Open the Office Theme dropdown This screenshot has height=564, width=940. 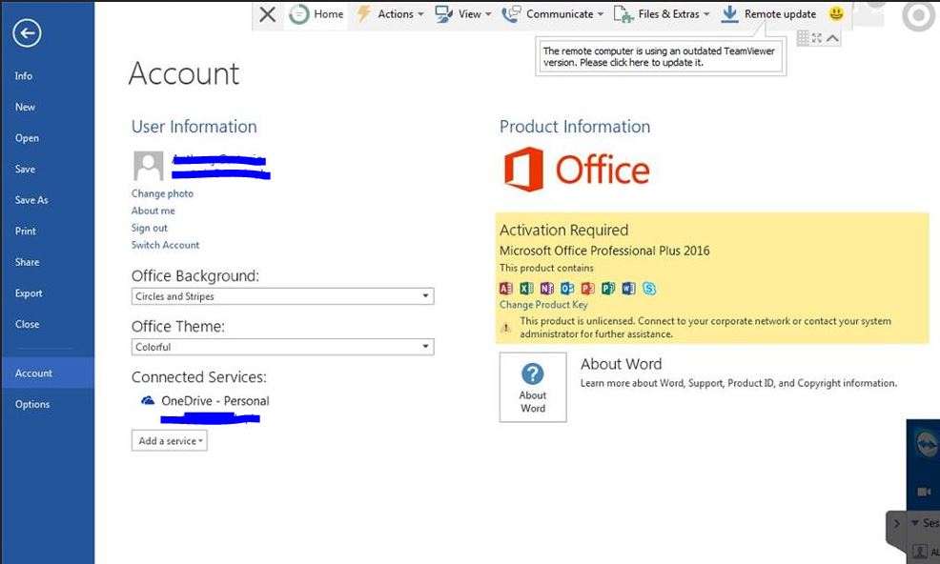coord(282,347)
